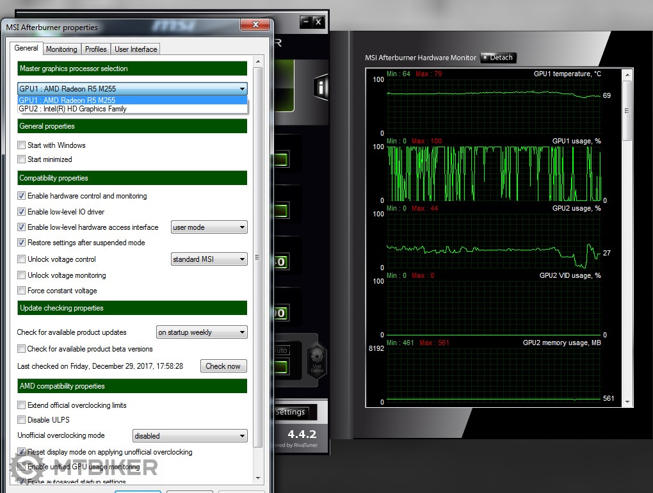Viewport: 653px width, 493px height.
Task: Click the info "i" icon in Afterburner
Action: (x=321, y=87)
